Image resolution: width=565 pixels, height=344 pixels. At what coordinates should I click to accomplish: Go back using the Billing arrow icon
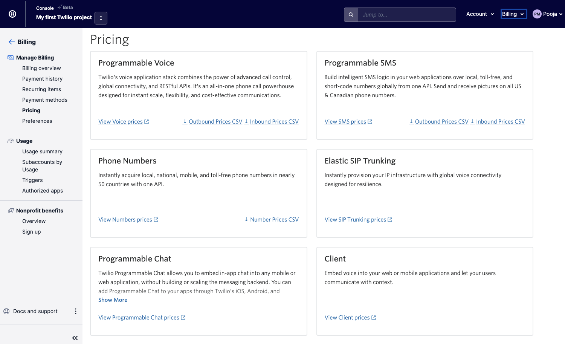coord(12,42)
